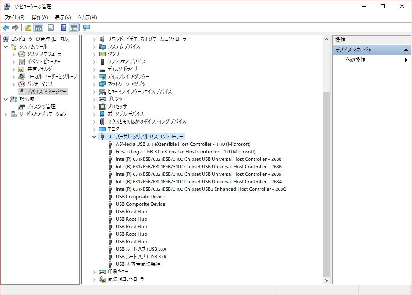Open the 表示(V) menu

[x=63, y=17]
